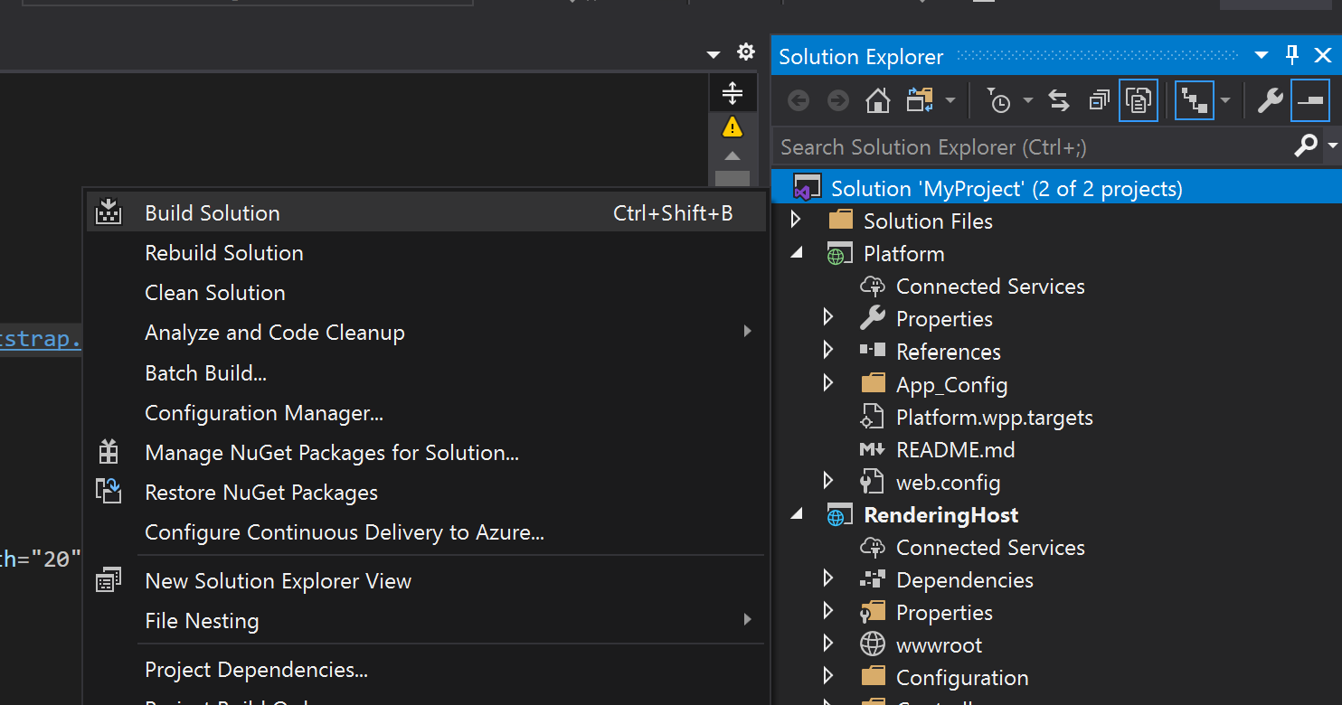Expand the Configuration folder

(x=828, y=676)
